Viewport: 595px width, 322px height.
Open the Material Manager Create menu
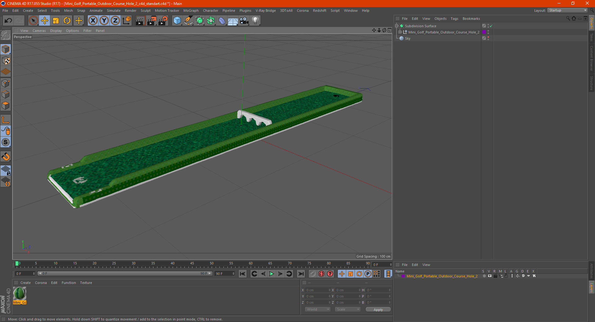point(25,283)
